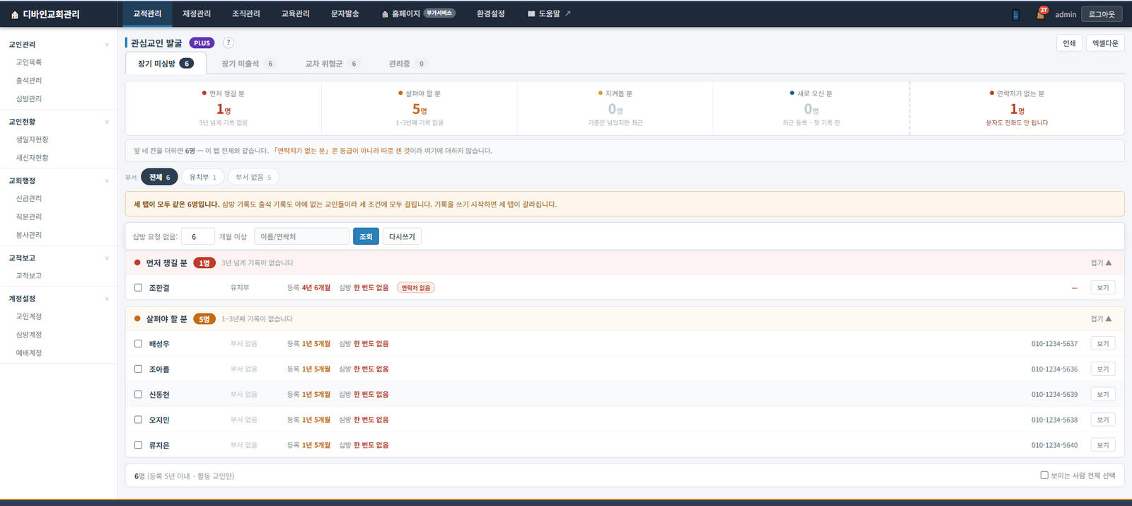1132x506 pixels.
Task: Check the box for 배성우
Action: click(138, 344)
